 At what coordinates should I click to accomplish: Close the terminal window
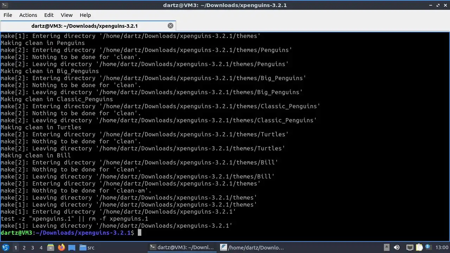click(x=445, y=5)
